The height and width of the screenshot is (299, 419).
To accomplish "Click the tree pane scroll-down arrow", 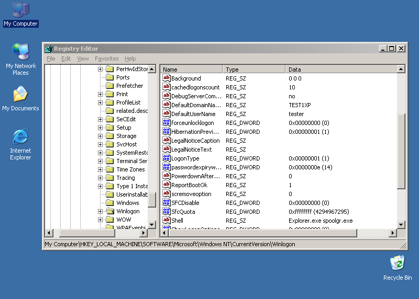I will (x=152, y=225).
